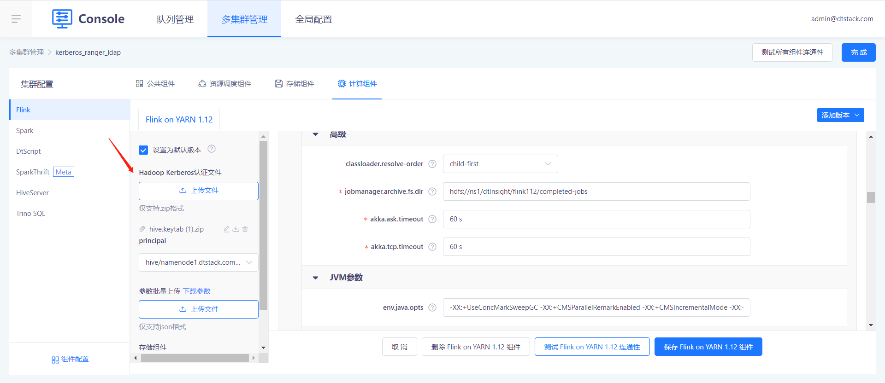Screen dimensions: 885x383
Task: Click help icon for akka.ask.timeout
Action: pos(432,219)
